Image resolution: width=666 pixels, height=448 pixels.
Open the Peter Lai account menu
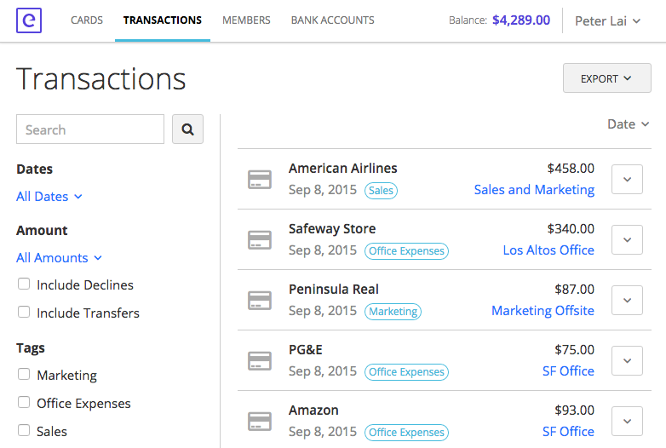point(607,20)
